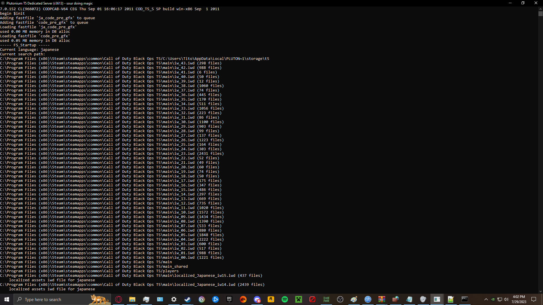This screenshot has height=305, width=543.
Task: Click the version line '7.0.152 CL(966072)'
Action: (x=110, y=9)
